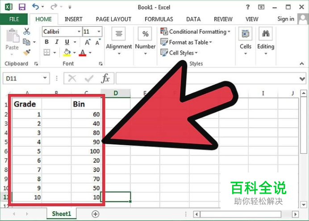Launch Font settings dialog launcher
Viewport: 309px width, 221px height.
click(101, 64)
